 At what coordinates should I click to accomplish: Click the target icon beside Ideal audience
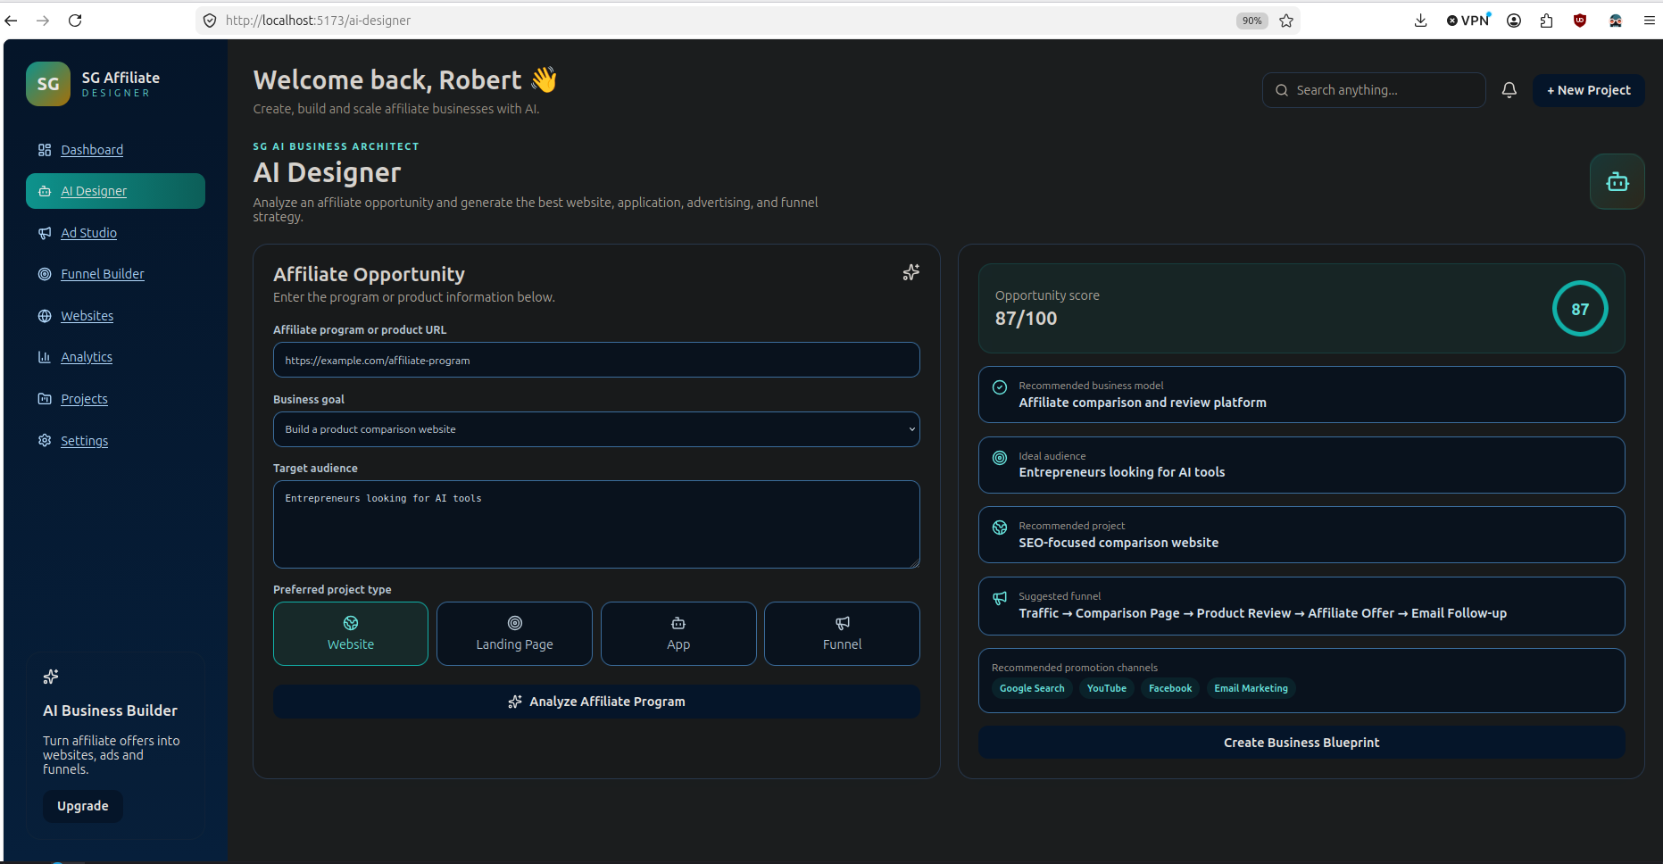pyautogui.click(x=1000, y=458)
